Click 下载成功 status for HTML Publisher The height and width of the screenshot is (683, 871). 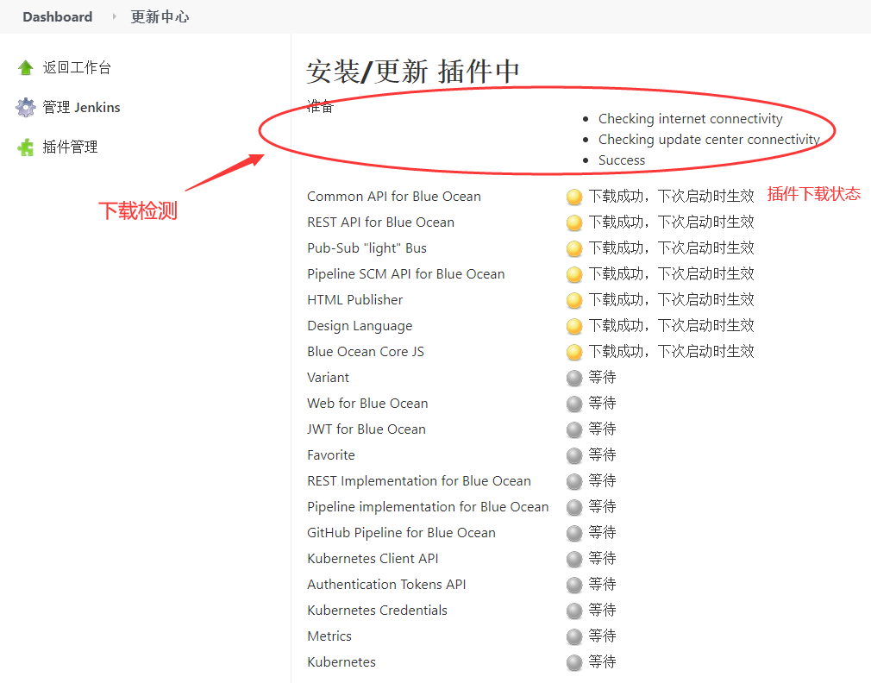pyautogui.click(x=672, y=300)
